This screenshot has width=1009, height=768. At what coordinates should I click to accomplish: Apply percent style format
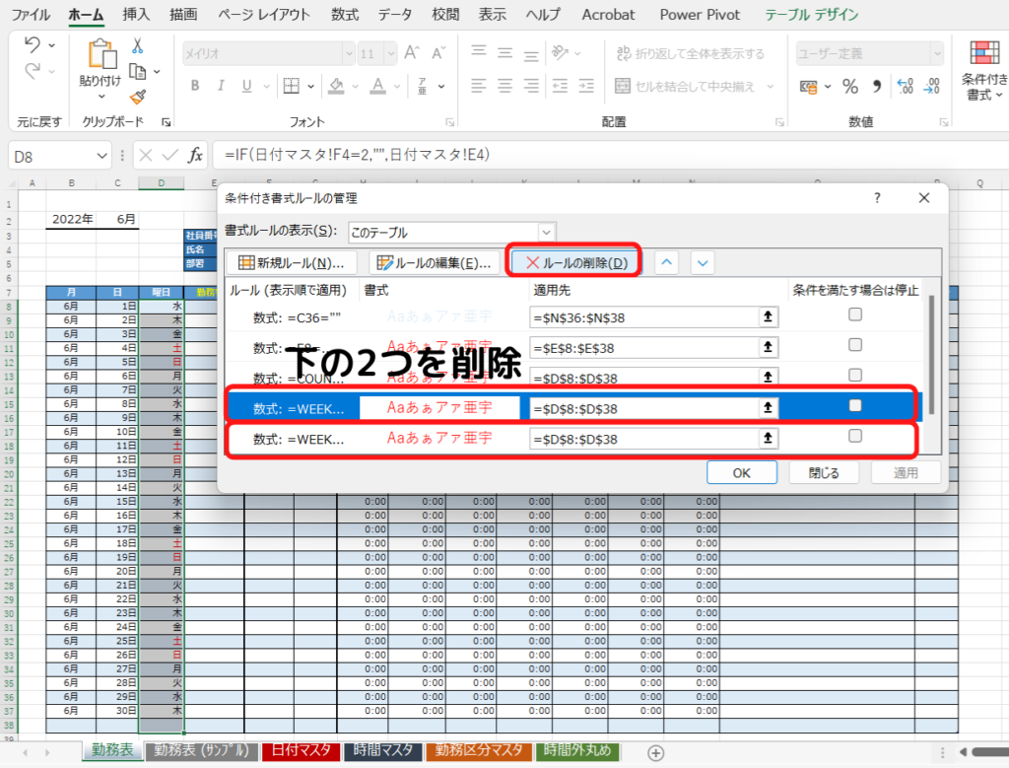[x=850, y=86]
